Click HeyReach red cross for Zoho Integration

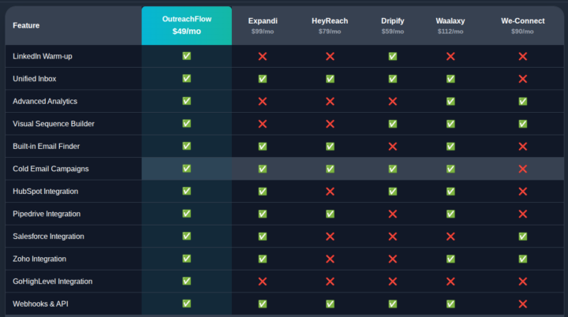click(330, 259)
